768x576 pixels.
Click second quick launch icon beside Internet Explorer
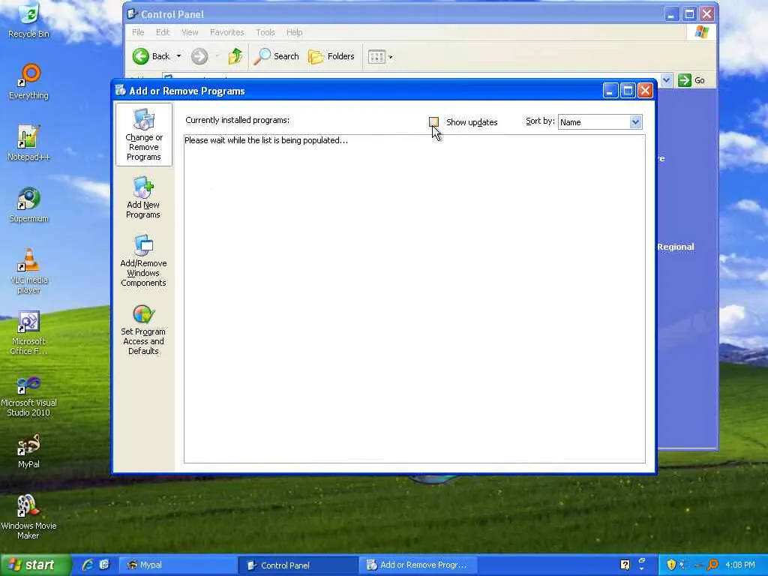pyautogui.click(x=104, y=565)
